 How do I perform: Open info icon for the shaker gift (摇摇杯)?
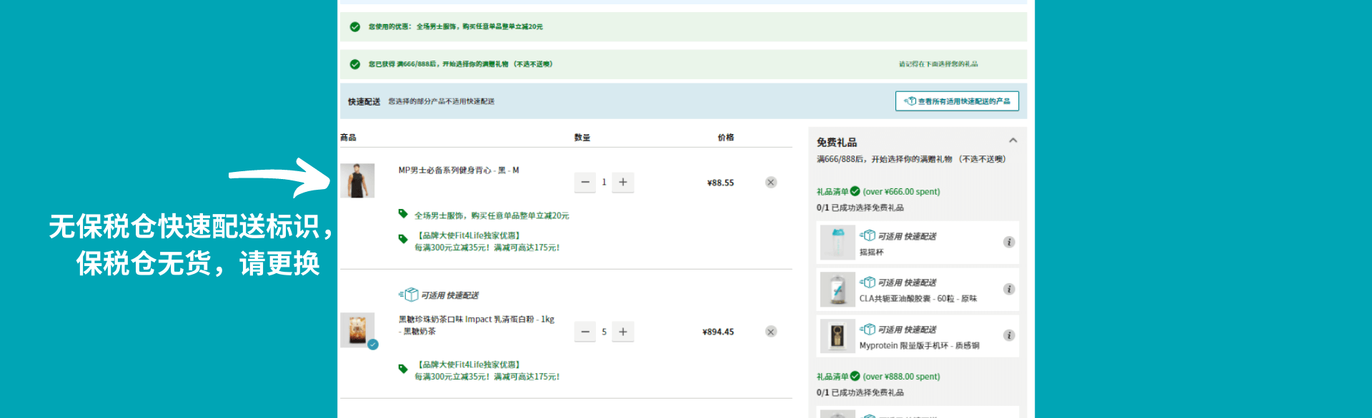click(1008, 243)
